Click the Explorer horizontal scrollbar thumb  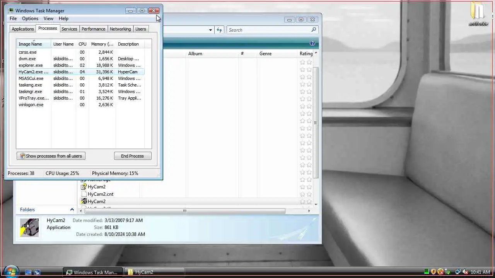tap(185, 211)
